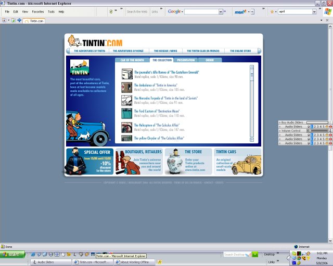The image size is (333, 266).
Task: Open The Ambulance of Tintin in America link
Action: pyautogui.click(x=156, y=85)
